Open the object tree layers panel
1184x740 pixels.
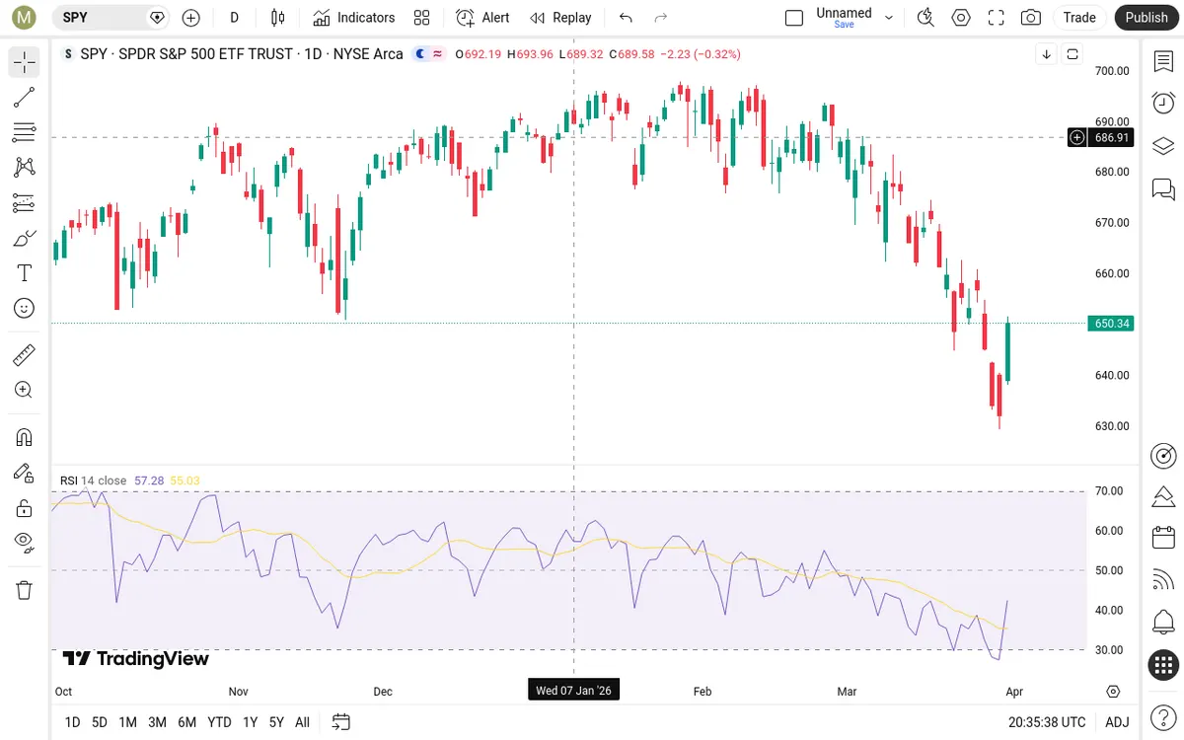[1164, 146]
